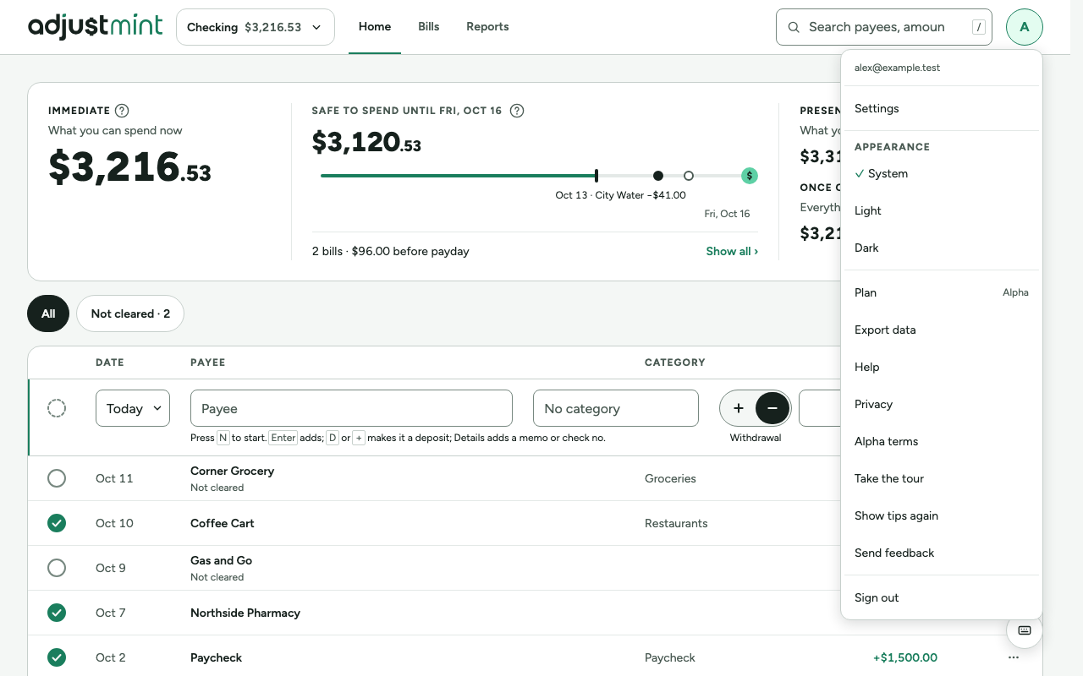Unclear the Coffee Cart transaction checkmark
Screen dimensions: 1083x676
click(57, 523)
